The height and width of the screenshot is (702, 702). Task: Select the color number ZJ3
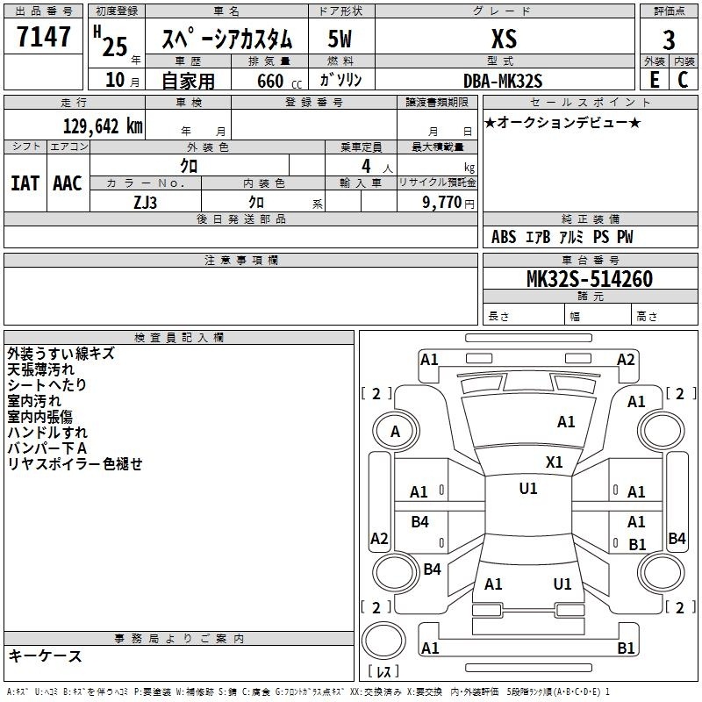(x=146, y=201)
